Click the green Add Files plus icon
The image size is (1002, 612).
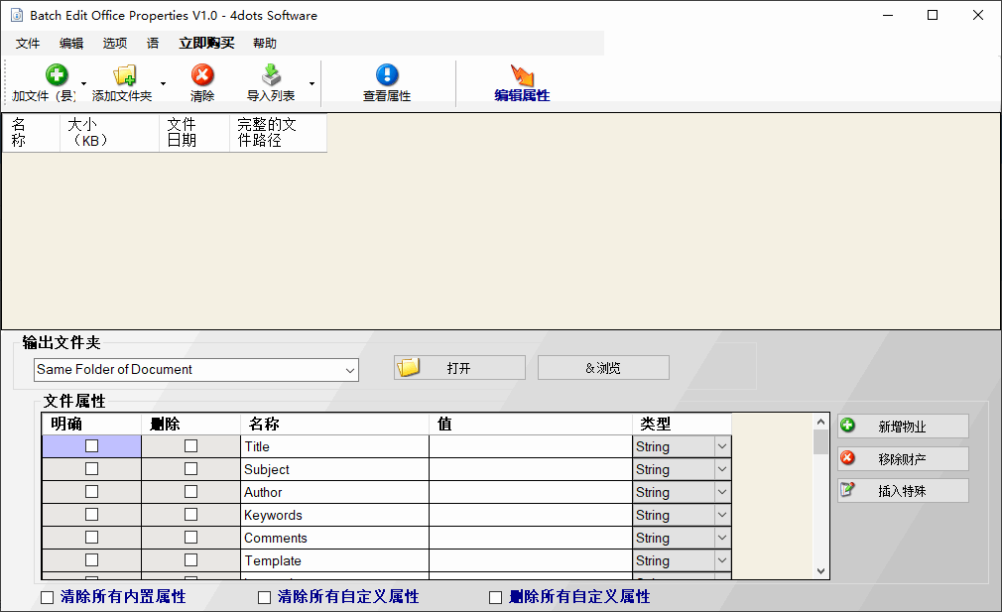[x=57, y=74]
